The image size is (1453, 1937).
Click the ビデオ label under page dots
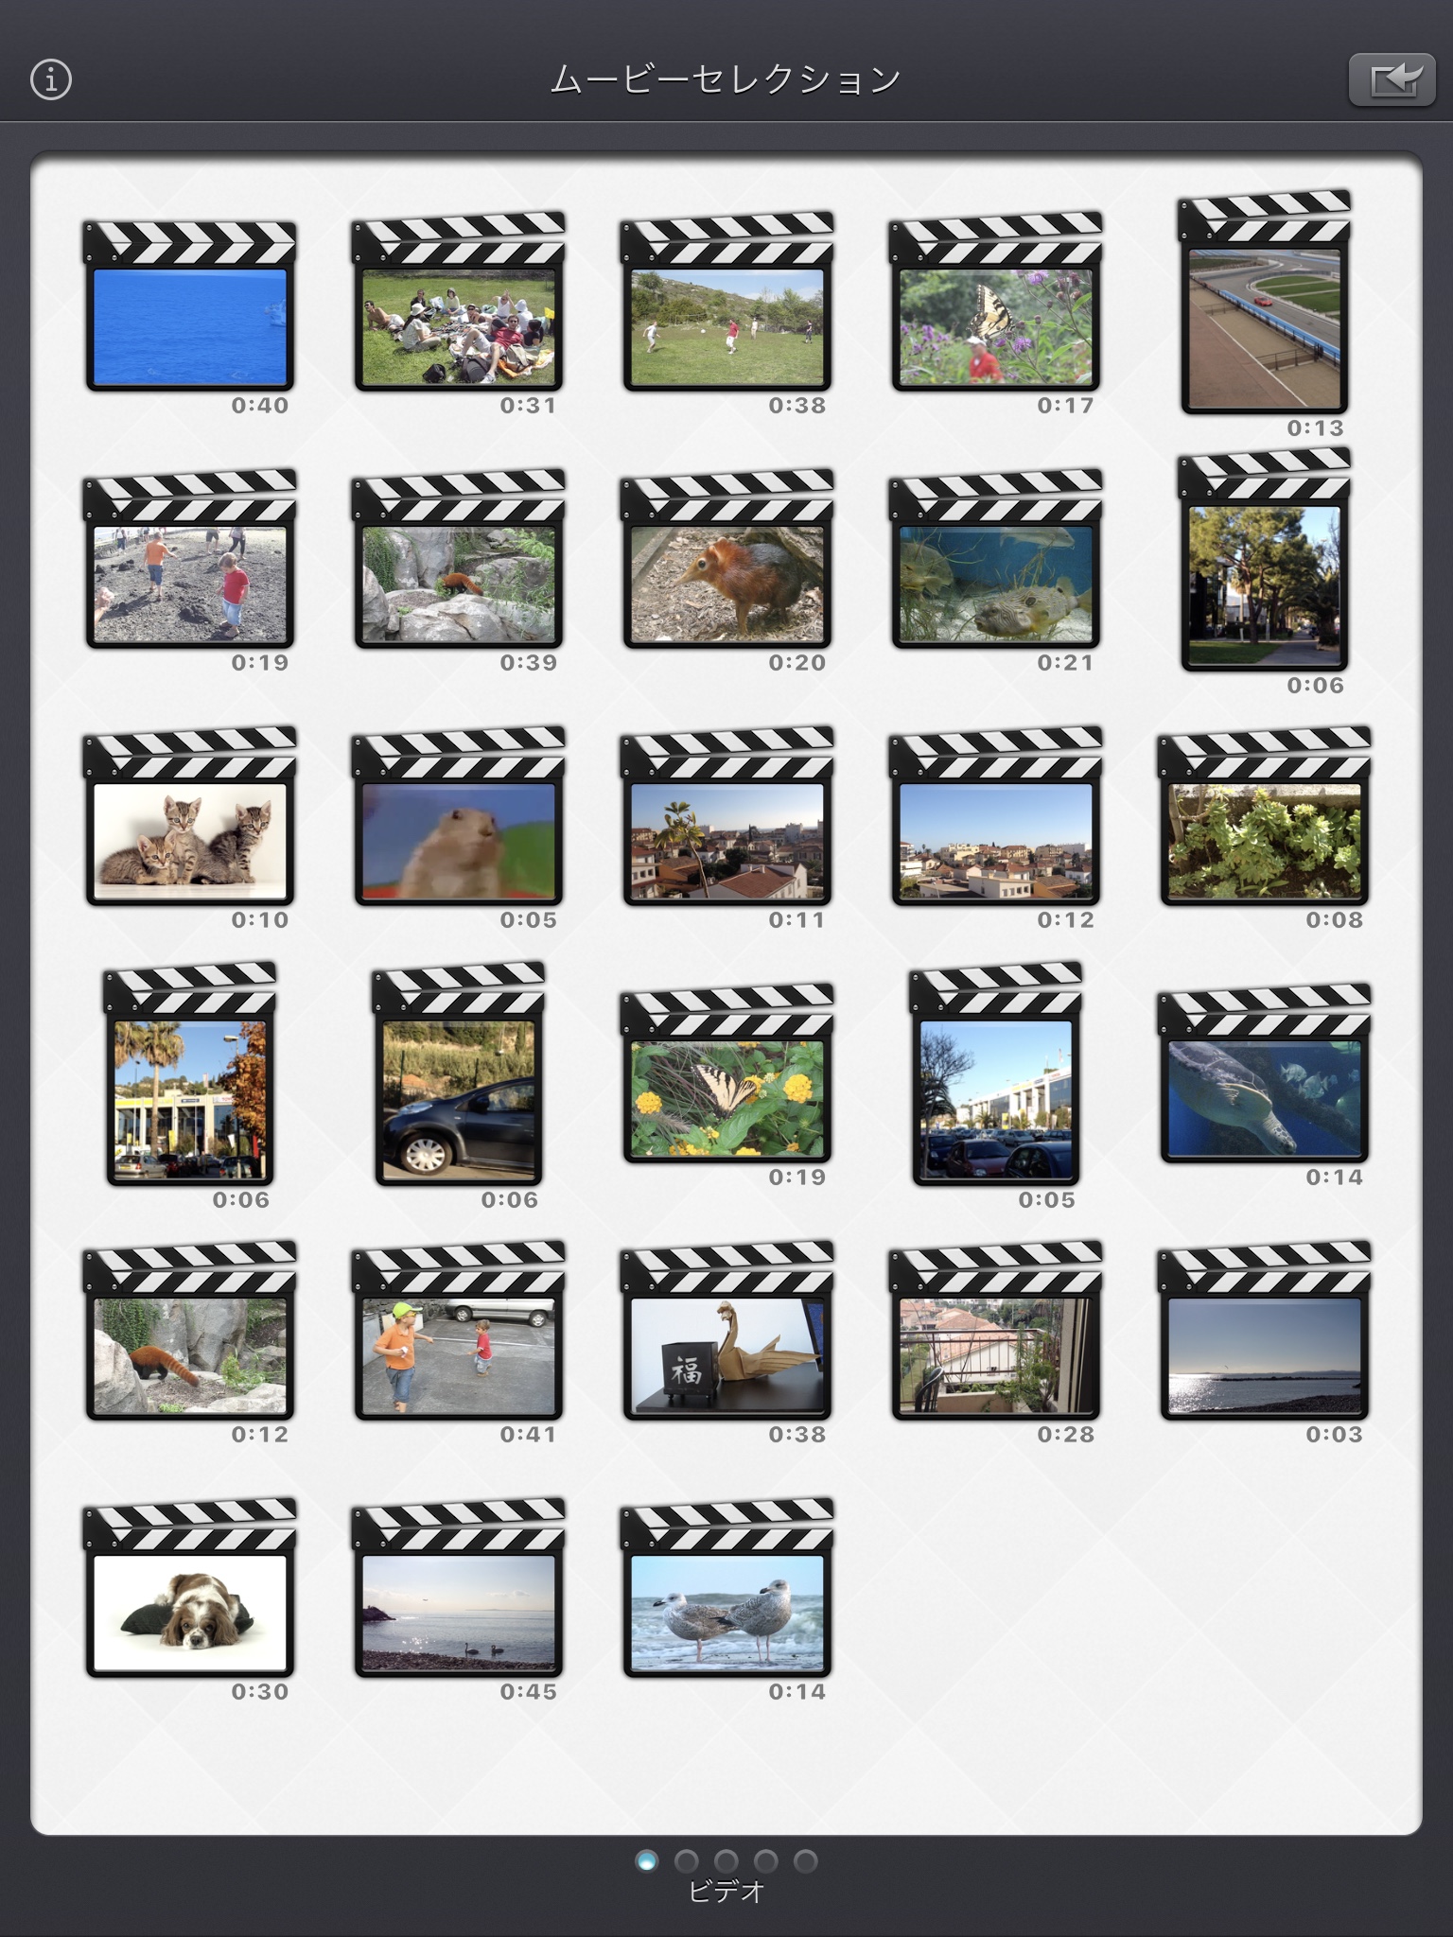tap(726, 1892)
